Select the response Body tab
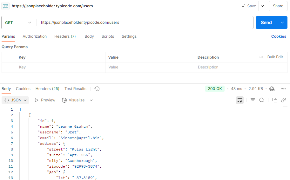The image size is (290, 180). (x=6, y=89)
